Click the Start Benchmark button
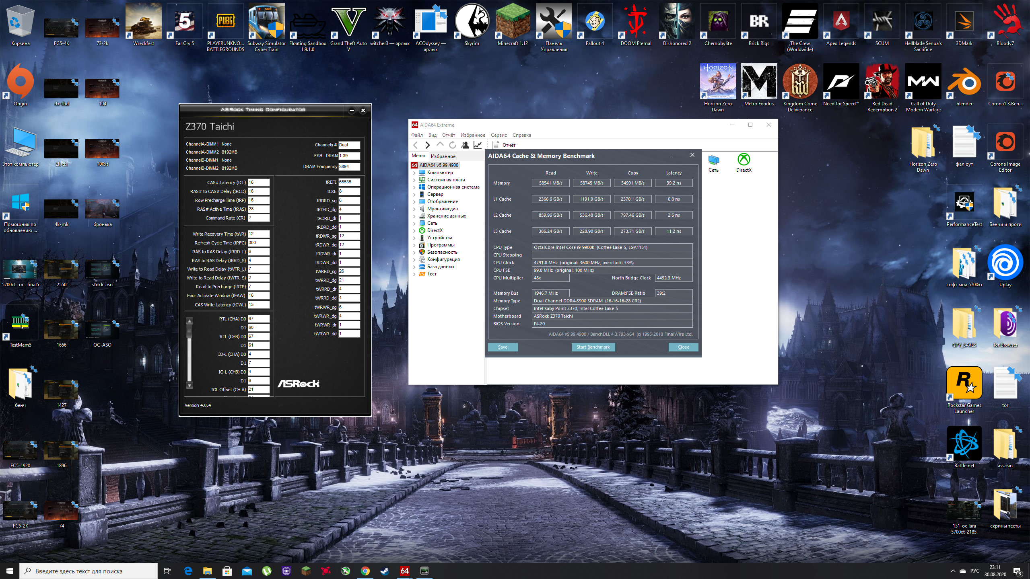The height and width of the screenshot is (579, 1030). point(593,347)
